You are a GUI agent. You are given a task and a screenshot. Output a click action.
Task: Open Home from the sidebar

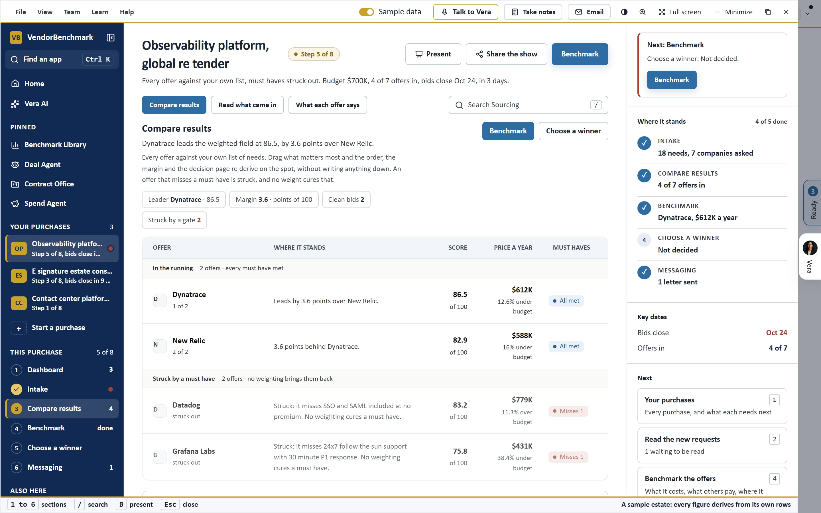[x=62, y=84]
